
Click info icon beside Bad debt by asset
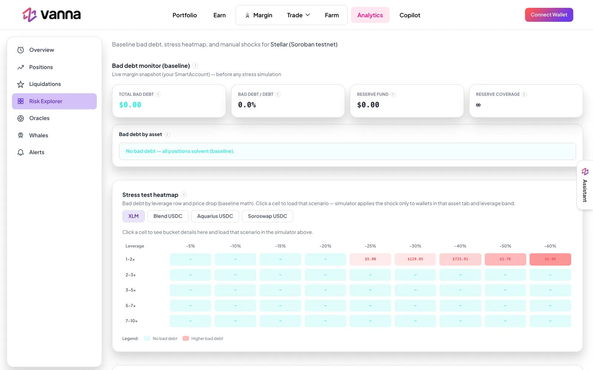pos(167,135)
